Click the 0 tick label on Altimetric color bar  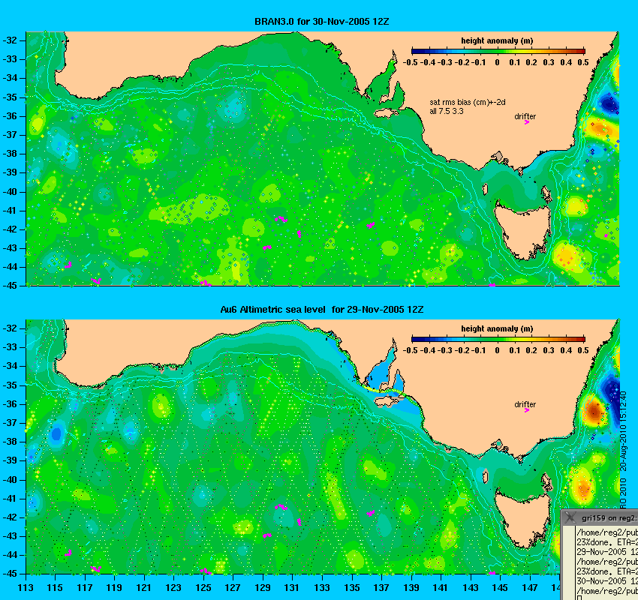[x=497, y=350]
